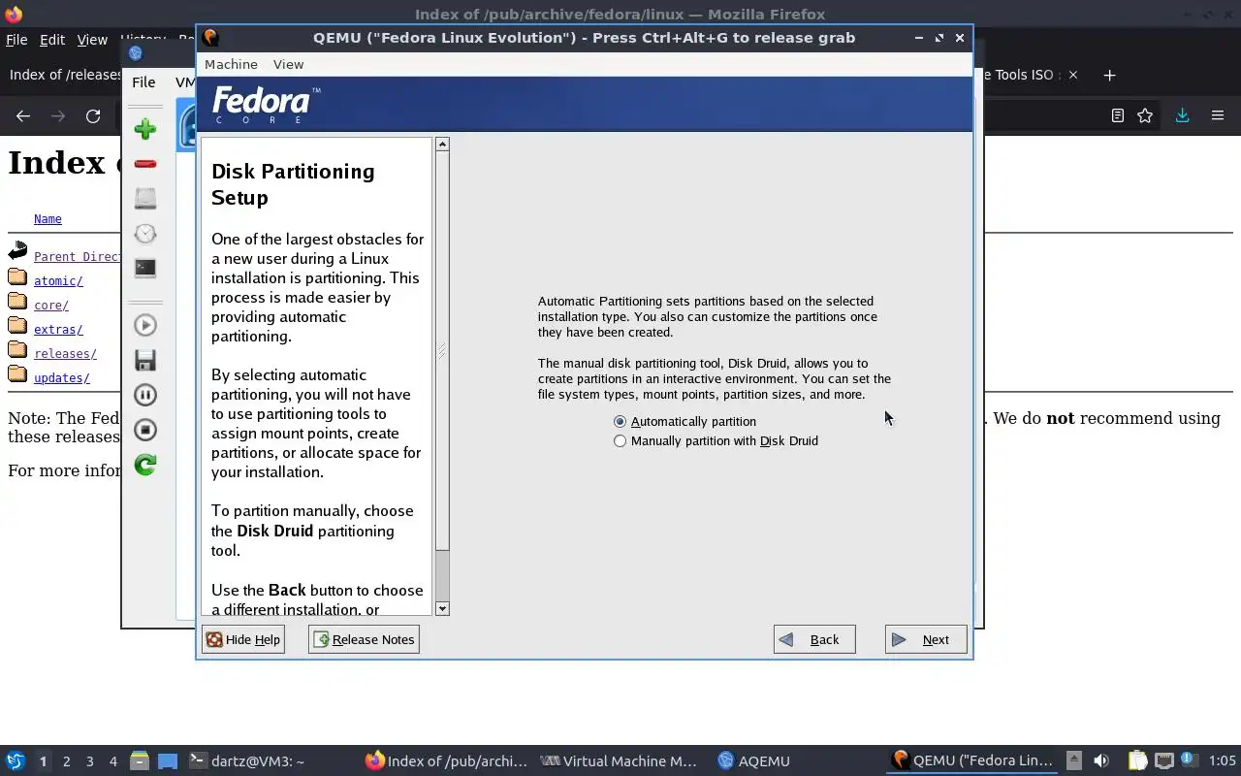Open Firefox Edit menu

[x=51, y=40]
